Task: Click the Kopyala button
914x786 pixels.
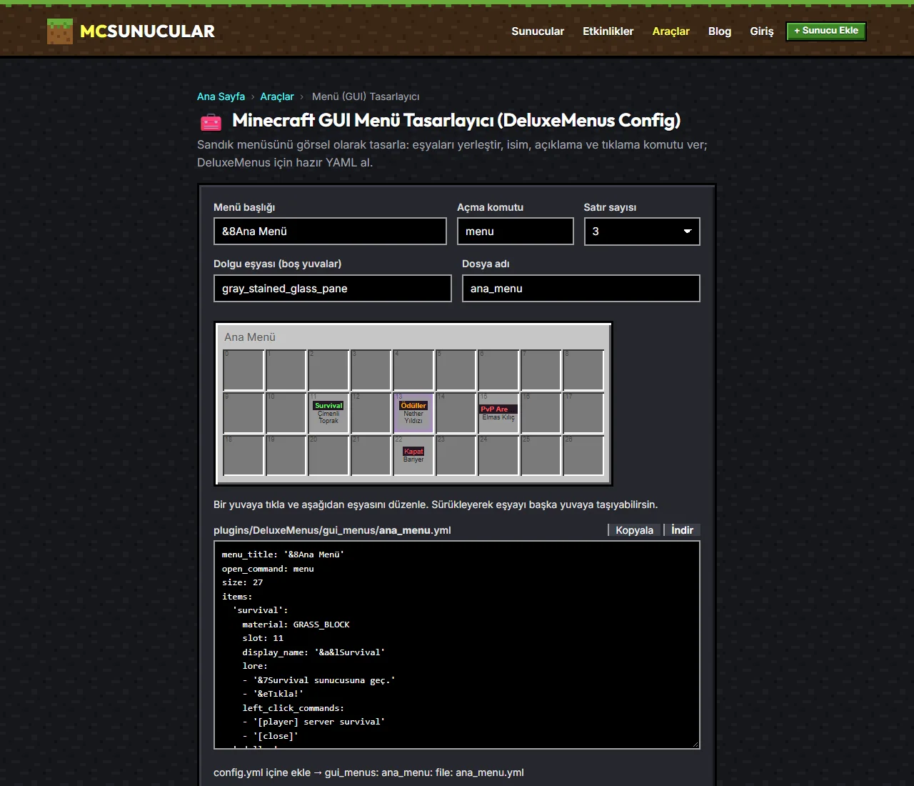Action: point(635,530)
